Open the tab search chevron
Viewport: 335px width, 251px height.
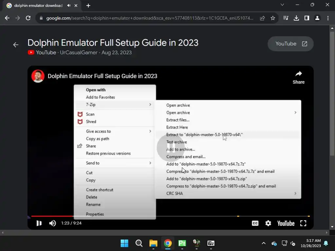click(x=282, y=5)
